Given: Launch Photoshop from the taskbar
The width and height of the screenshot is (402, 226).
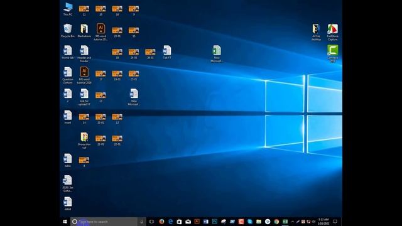Looking at the screenshot, I should tap(215, 222).
